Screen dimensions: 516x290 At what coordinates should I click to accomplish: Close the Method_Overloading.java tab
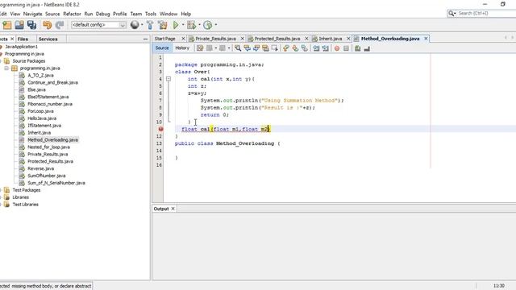click(426, 39)
